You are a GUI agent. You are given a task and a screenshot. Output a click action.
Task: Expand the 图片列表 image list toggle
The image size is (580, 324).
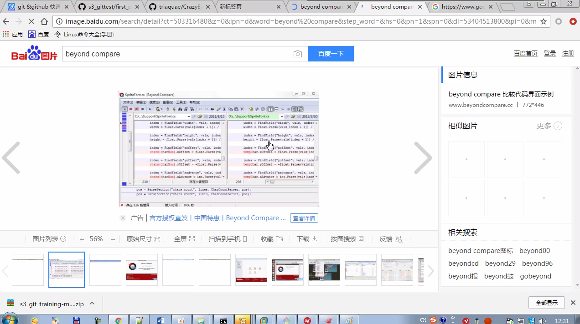point(49,239)
